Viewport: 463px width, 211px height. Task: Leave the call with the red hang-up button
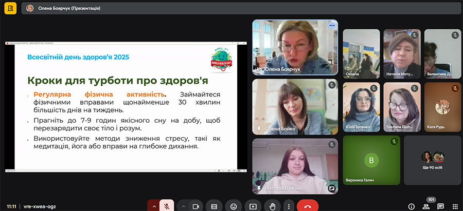(x=308, y=206)
